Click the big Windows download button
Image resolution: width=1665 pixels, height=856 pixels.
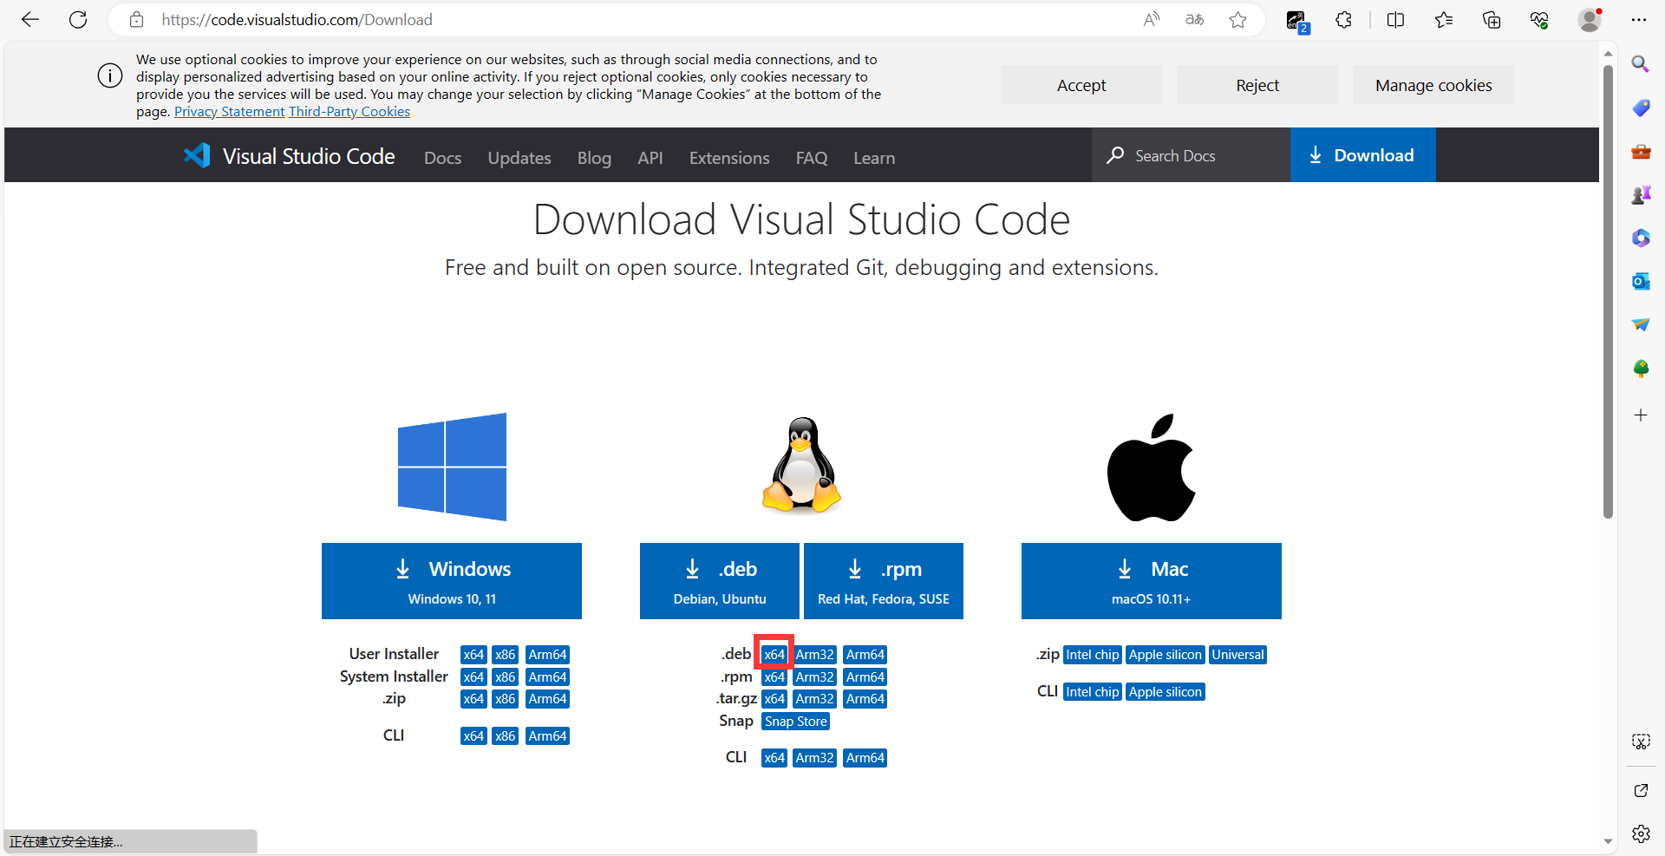[x=452, y=581]
